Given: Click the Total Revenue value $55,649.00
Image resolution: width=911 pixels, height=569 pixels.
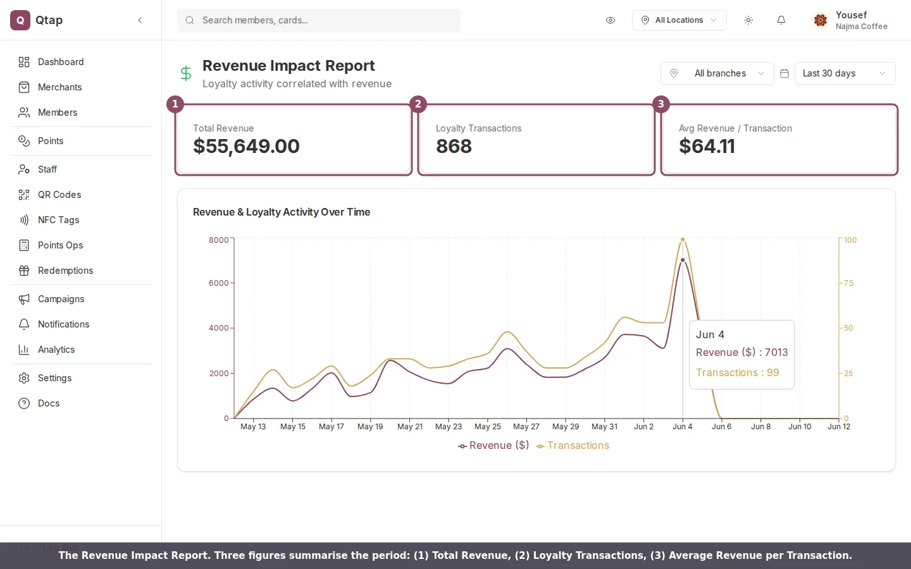Looking at the screenshot, I should (246, 146).
